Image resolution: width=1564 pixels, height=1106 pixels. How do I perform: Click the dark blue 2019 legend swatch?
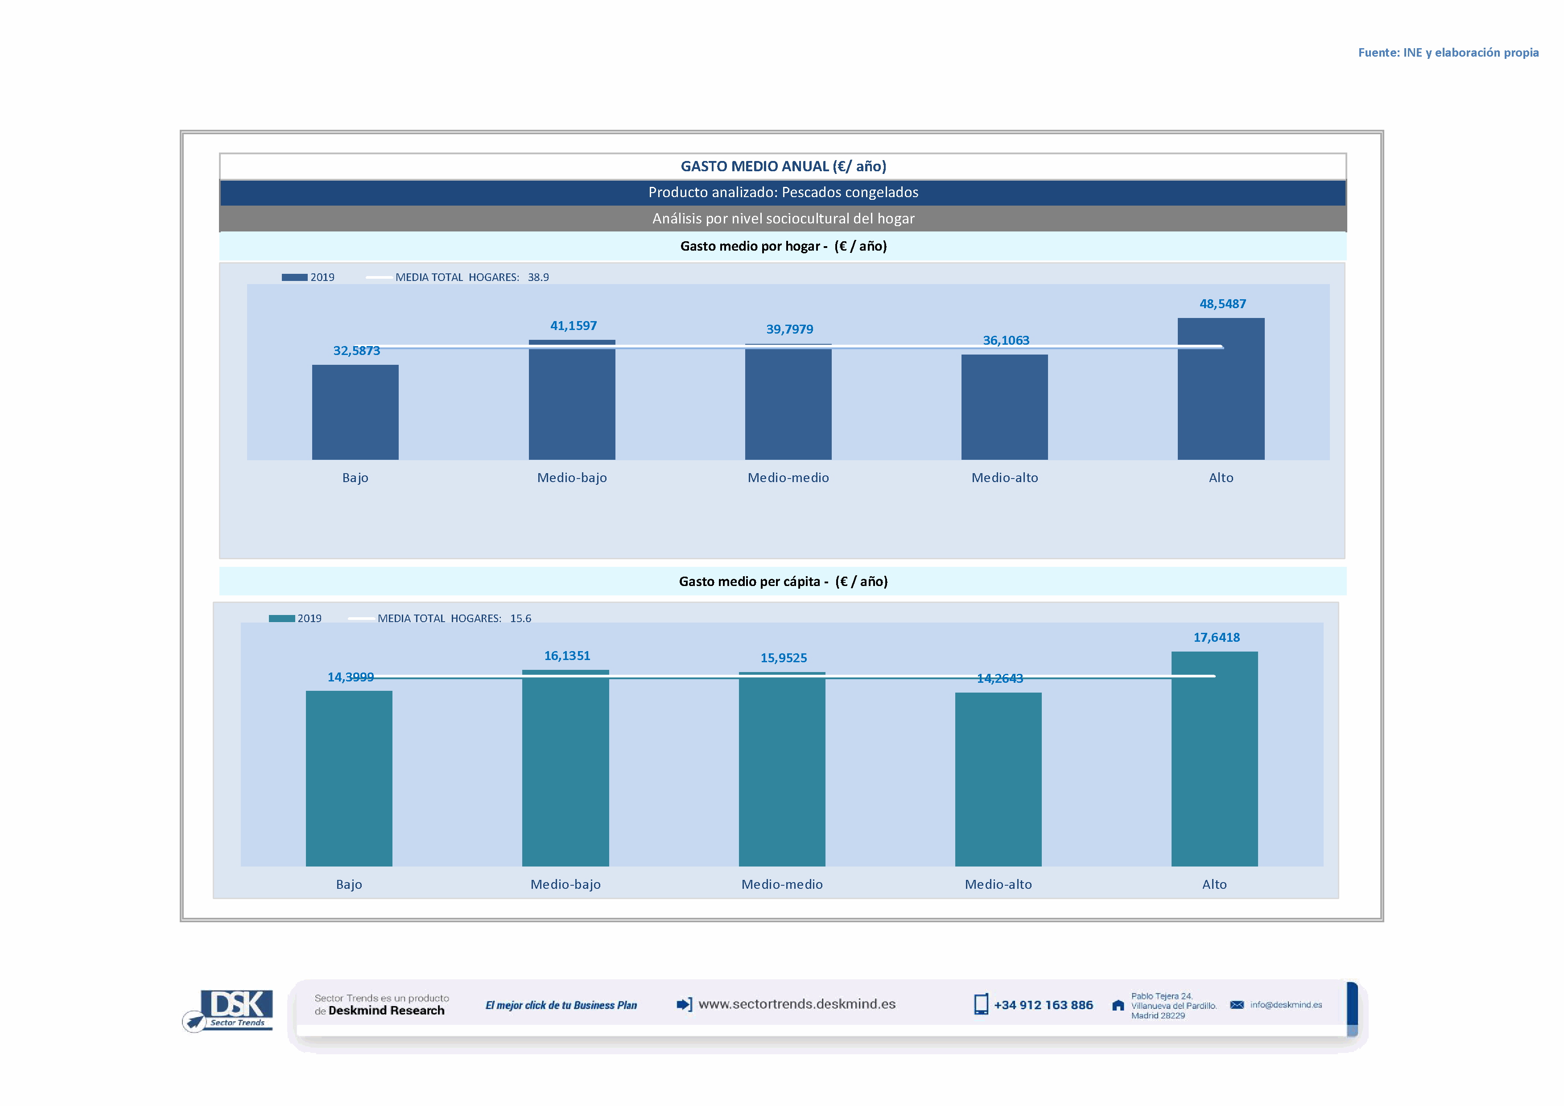(294, 277)
